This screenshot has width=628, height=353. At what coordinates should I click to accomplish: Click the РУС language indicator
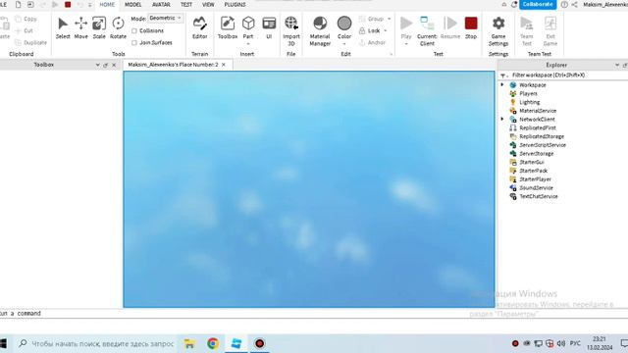pos(575,343)
